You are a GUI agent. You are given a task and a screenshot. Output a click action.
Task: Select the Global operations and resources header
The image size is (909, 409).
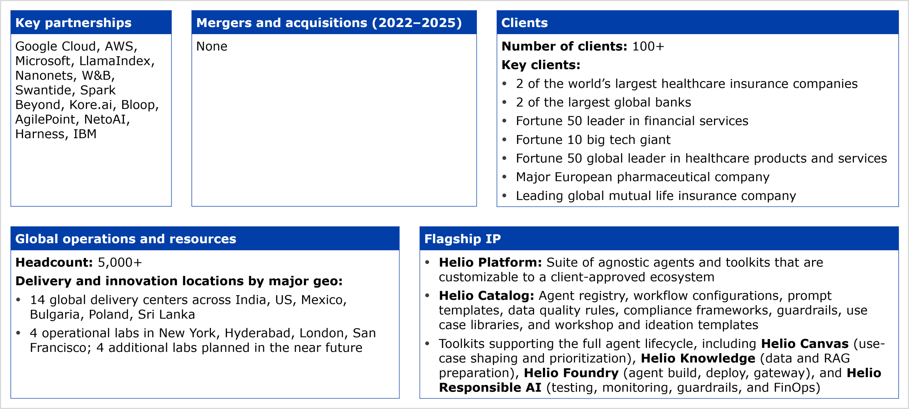coord(126,239)
